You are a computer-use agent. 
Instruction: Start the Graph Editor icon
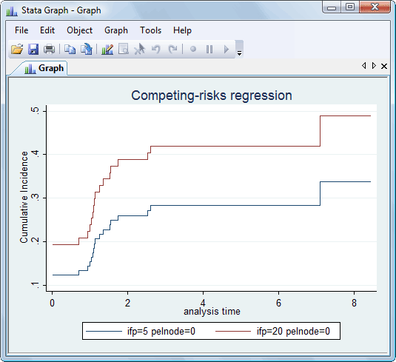click(x=107, y=49)
